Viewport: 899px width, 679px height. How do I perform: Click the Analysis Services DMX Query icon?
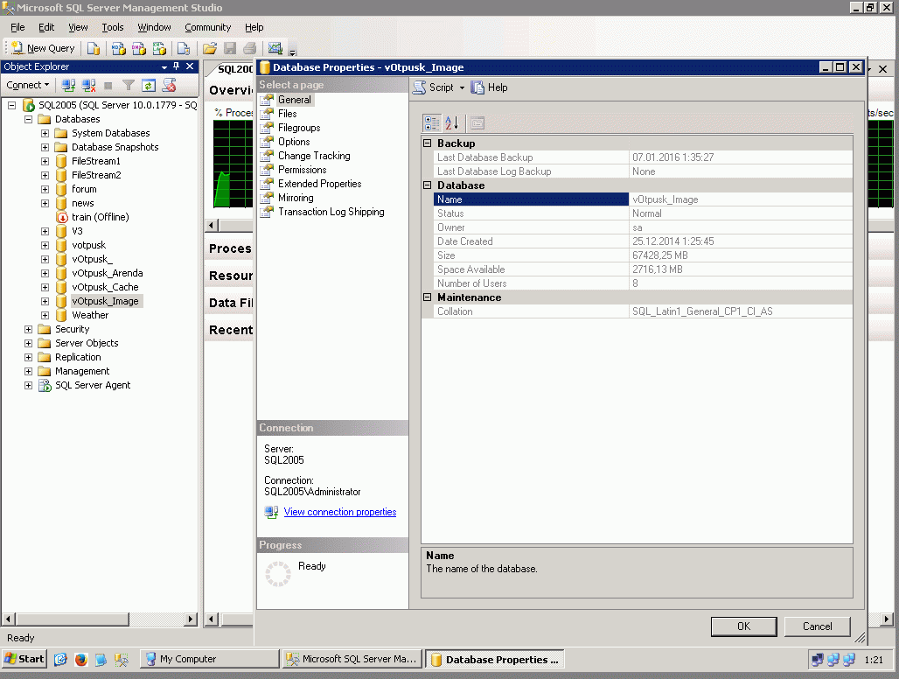(x=139, y=49)
